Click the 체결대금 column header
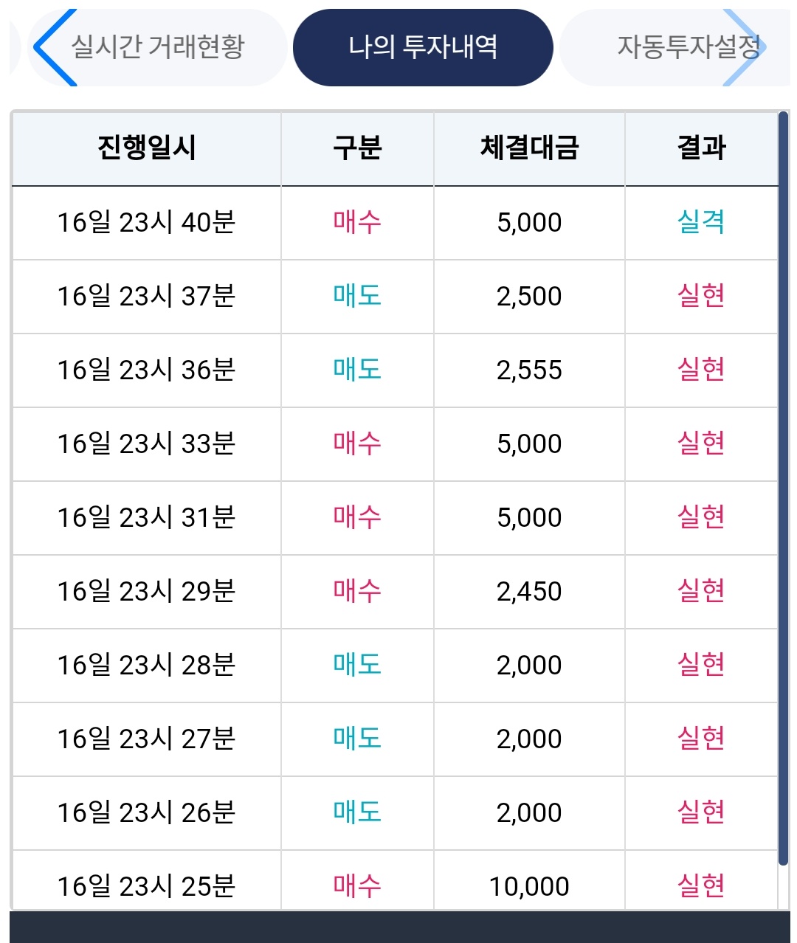 pyautogui.click(x=529, y=148)
